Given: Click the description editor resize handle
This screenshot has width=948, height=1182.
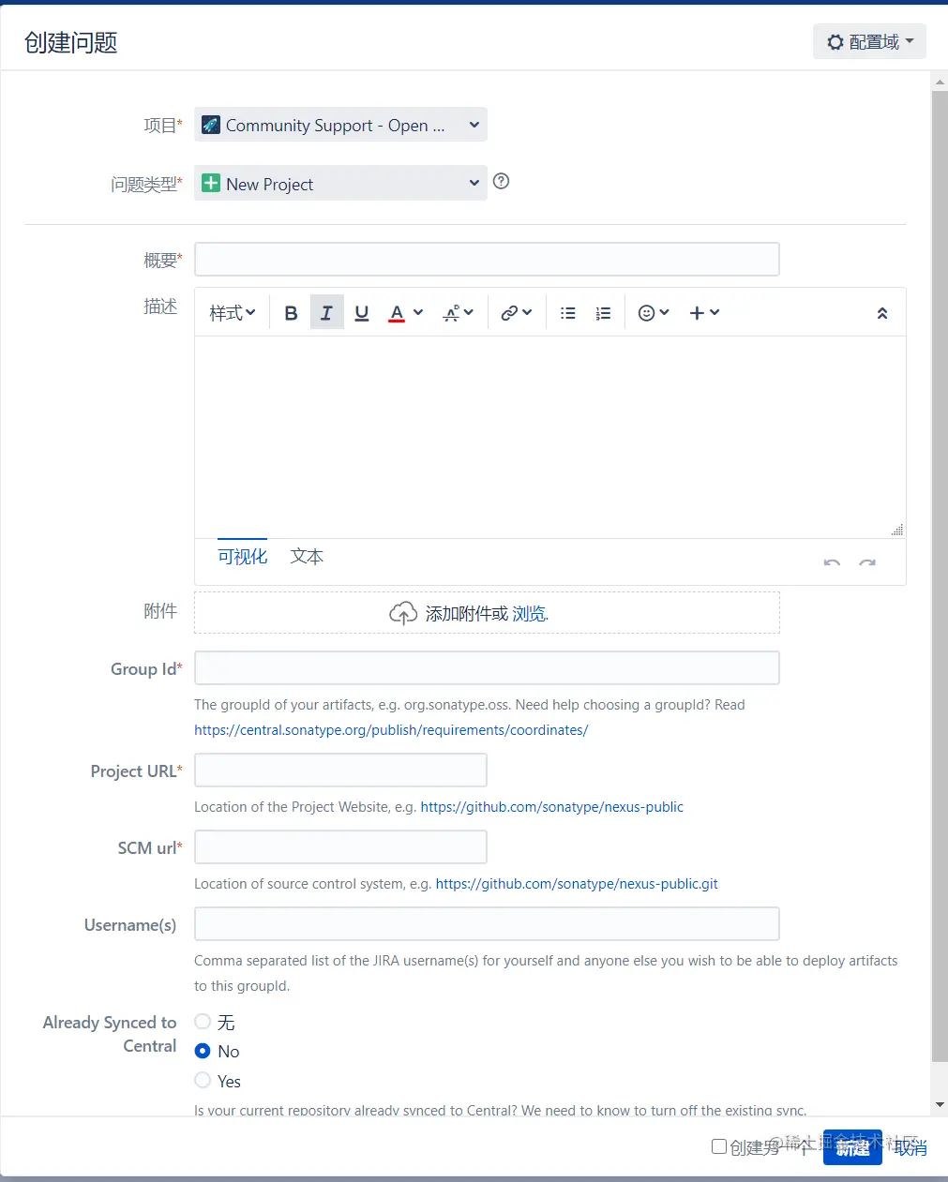Looking at the screenshot, I should (x=897, y=530).
